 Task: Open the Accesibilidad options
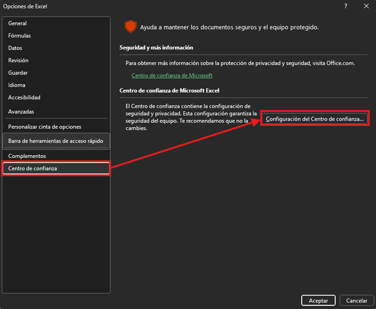24,97
